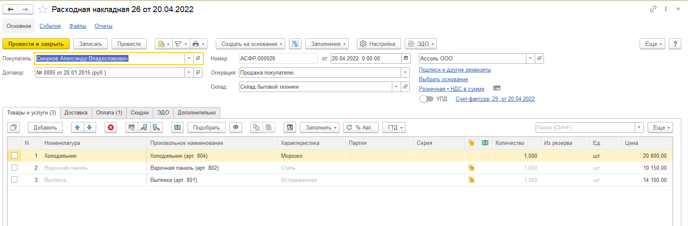Click the printer icon

198,44
